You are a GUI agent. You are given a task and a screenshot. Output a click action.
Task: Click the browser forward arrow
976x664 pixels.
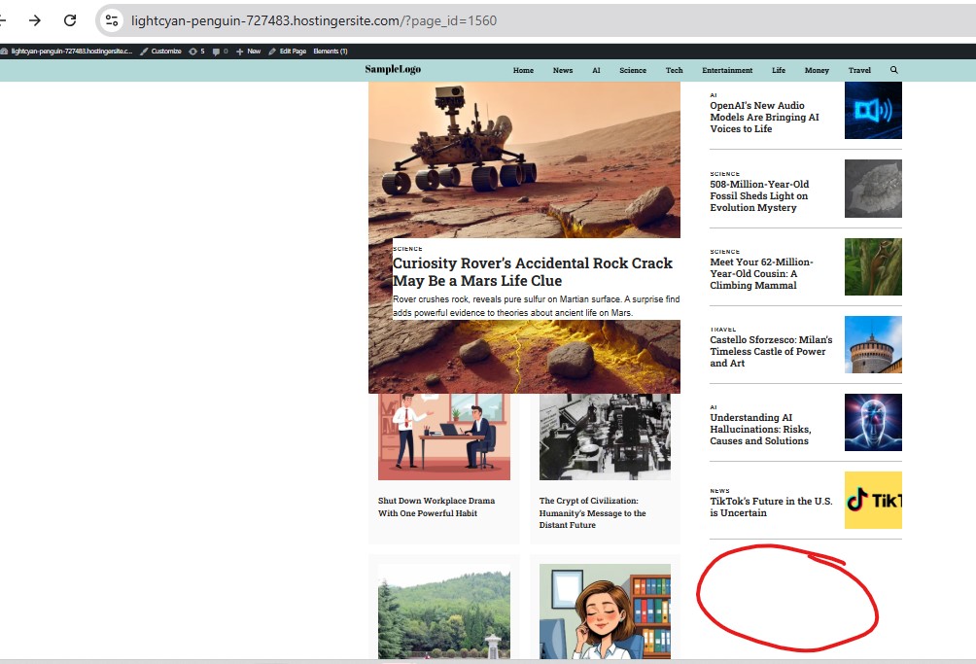(35, 20)
